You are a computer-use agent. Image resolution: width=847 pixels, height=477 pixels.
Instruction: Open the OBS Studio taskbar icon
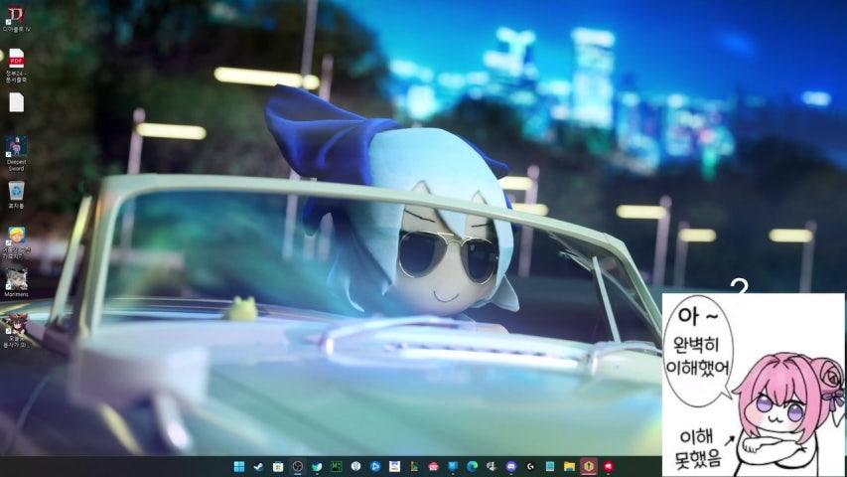point(297,466)
